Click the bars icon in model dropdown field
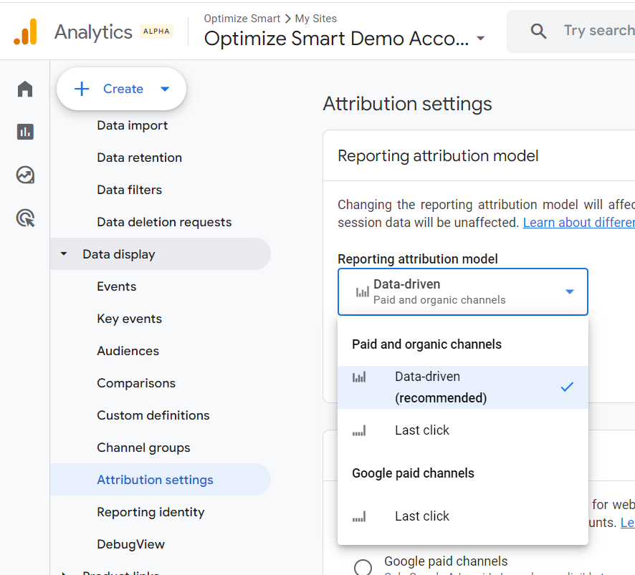Image resolution: width=635 pixels, height=575 pixels. pos(362,291)
